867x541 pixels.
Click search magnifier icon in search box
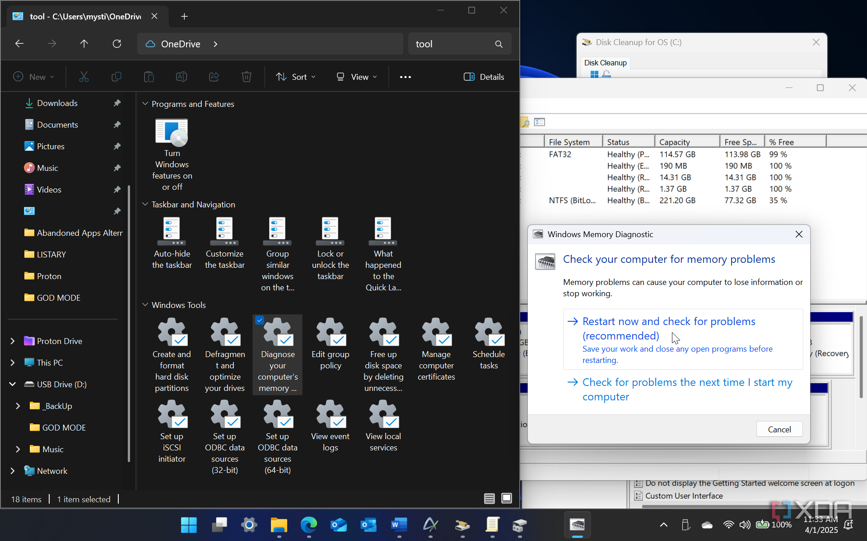[x=499, y=44]
